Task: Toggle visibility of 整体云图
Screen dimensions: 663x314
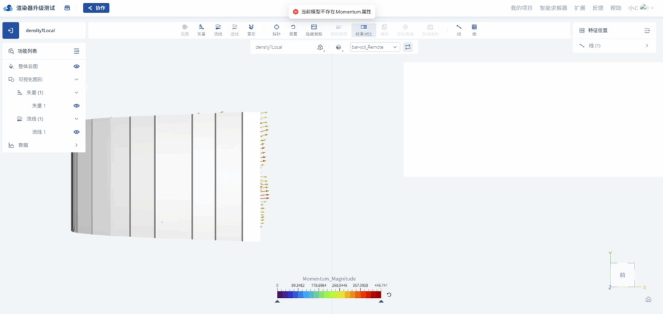Action: [x=76, y=67]
